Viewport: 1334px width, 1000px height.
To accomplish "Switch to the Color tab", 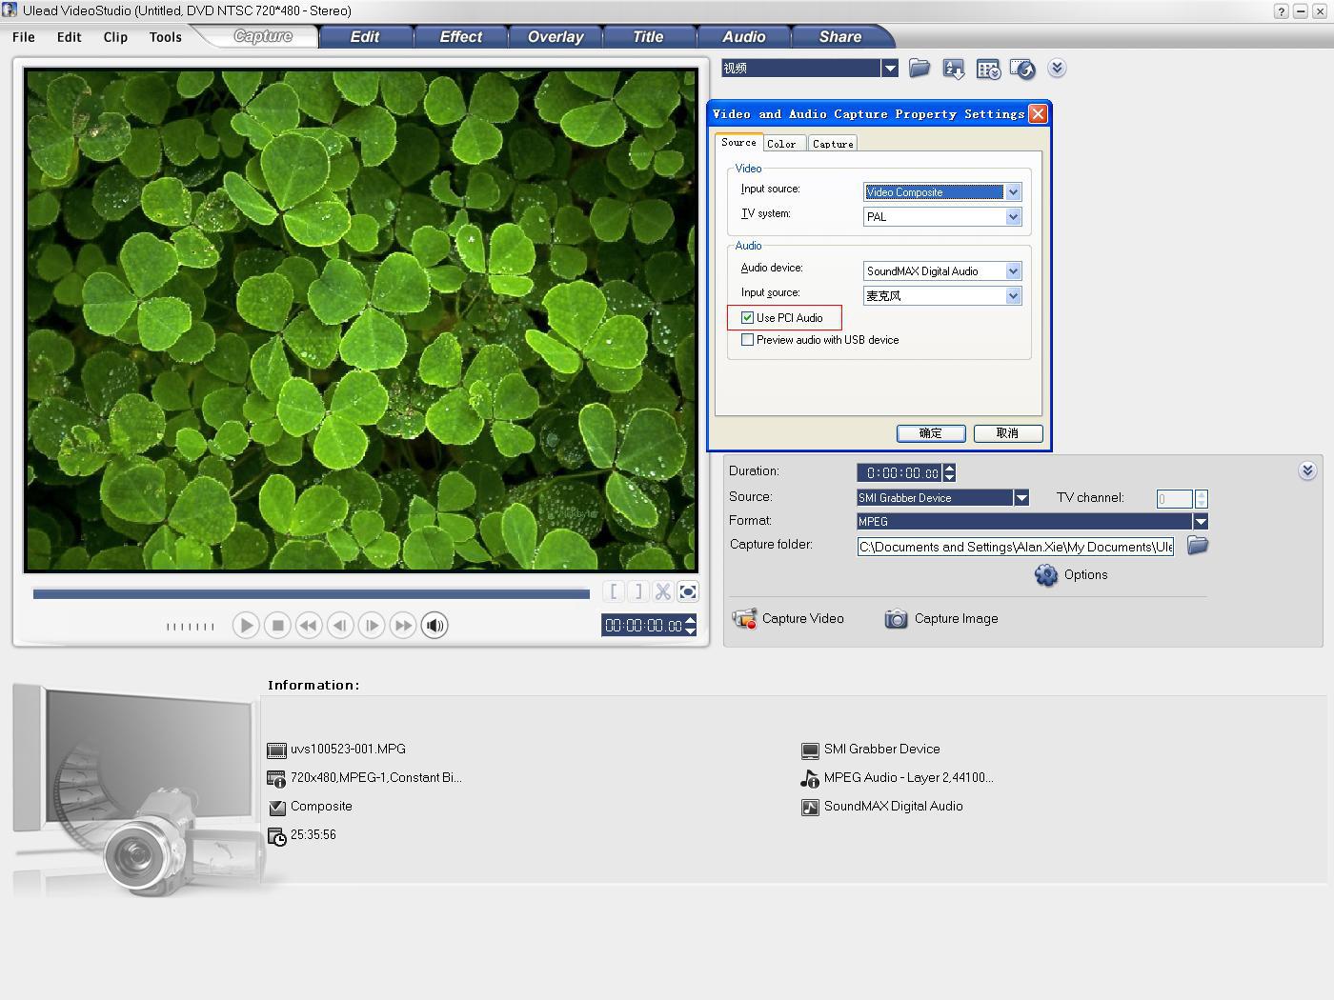I will click(x=781, y=144).
